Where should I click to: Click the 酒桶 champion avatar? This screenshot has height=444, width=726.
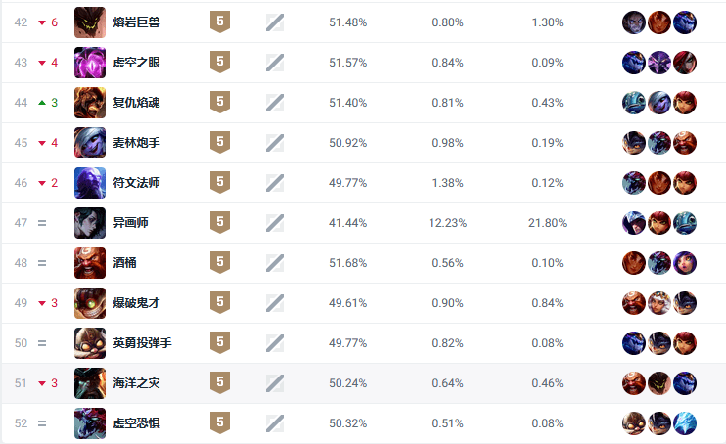point(90,263)
